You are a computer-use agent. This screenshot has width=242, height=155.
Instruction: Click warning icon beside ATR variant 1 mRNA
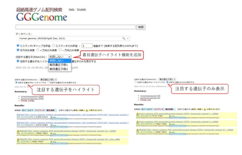tap(138, 114)
